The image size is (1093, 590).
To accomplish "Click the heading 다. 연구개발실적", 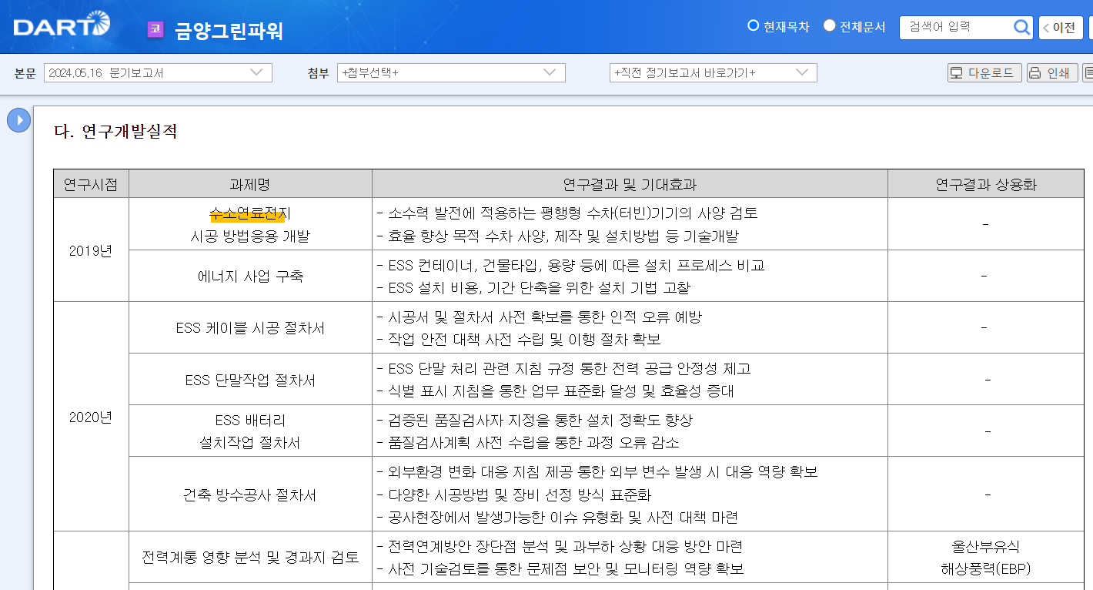I will [115, 132].
